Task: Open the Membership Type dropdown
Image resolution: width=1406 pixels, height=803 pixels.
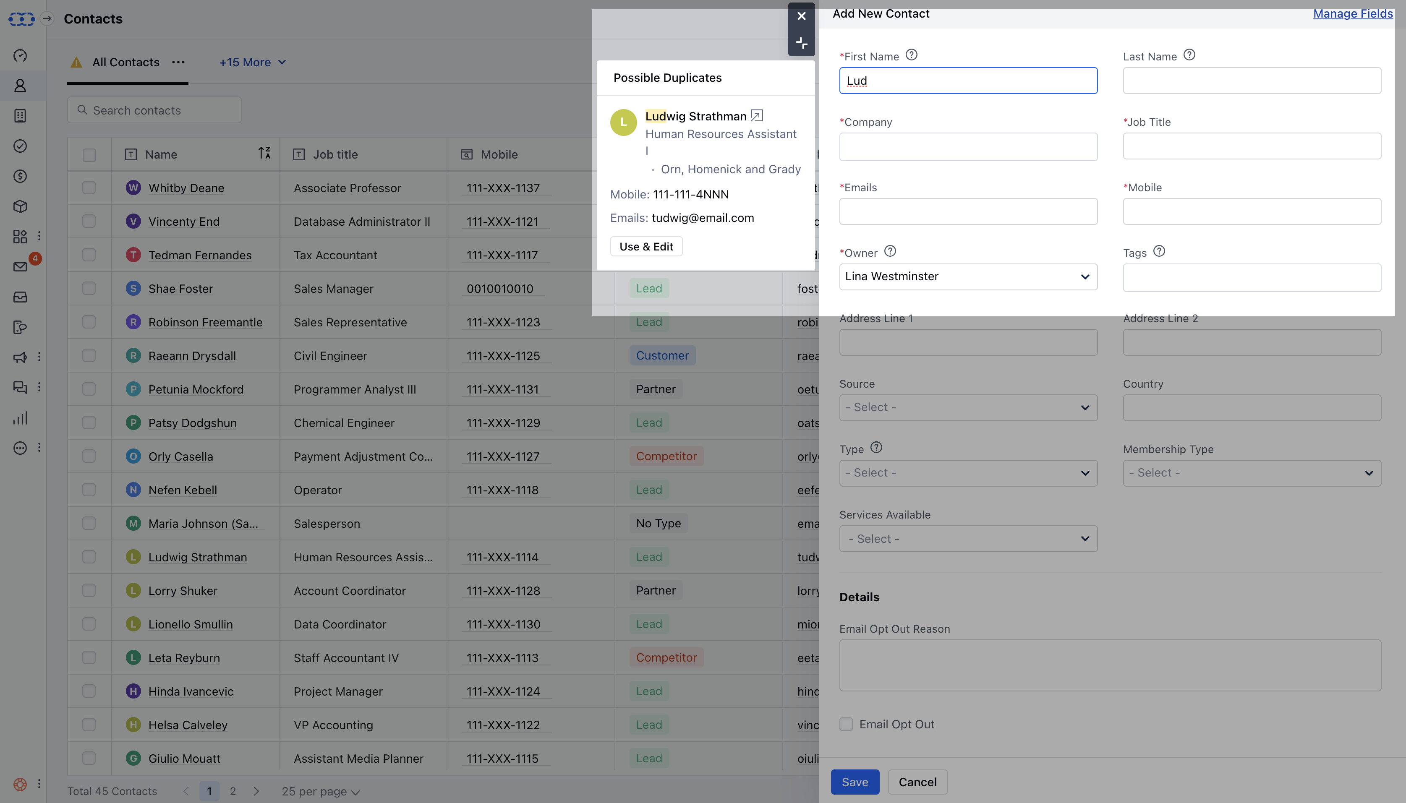Action: pos(1252,473)
